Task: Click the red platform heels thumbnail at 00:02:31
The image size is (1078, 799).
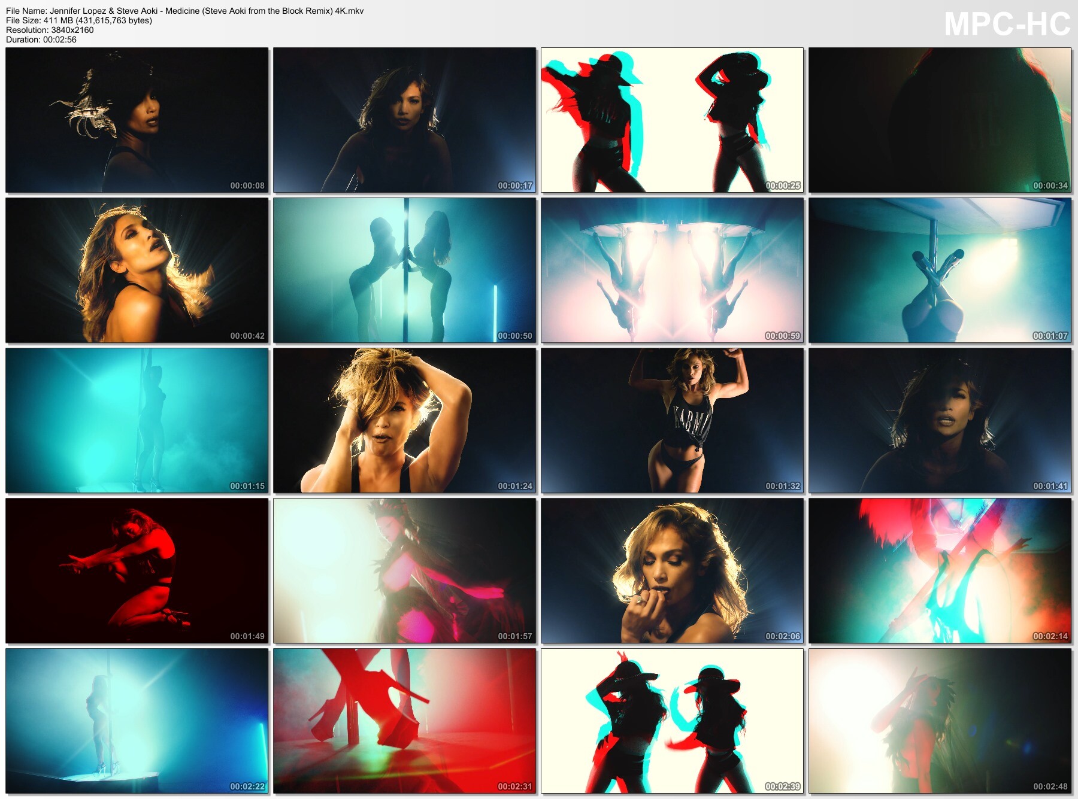Action: click(x=405, y=721)
